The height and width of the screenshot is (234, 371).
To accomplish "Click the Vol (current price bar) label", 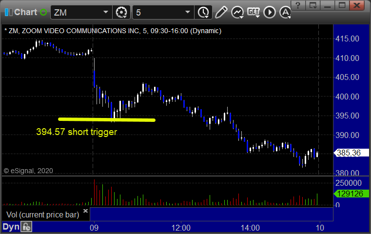I will point(42,215).
